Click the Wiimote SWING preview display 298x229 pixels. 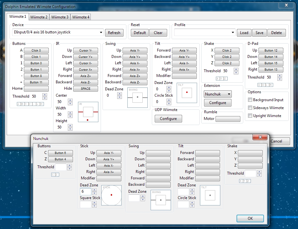point(138,98)
